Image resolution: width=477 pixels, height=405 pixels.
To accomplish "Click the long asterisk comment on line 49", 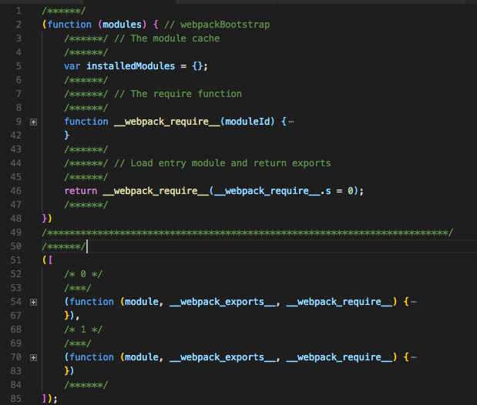I will (247, 233).
